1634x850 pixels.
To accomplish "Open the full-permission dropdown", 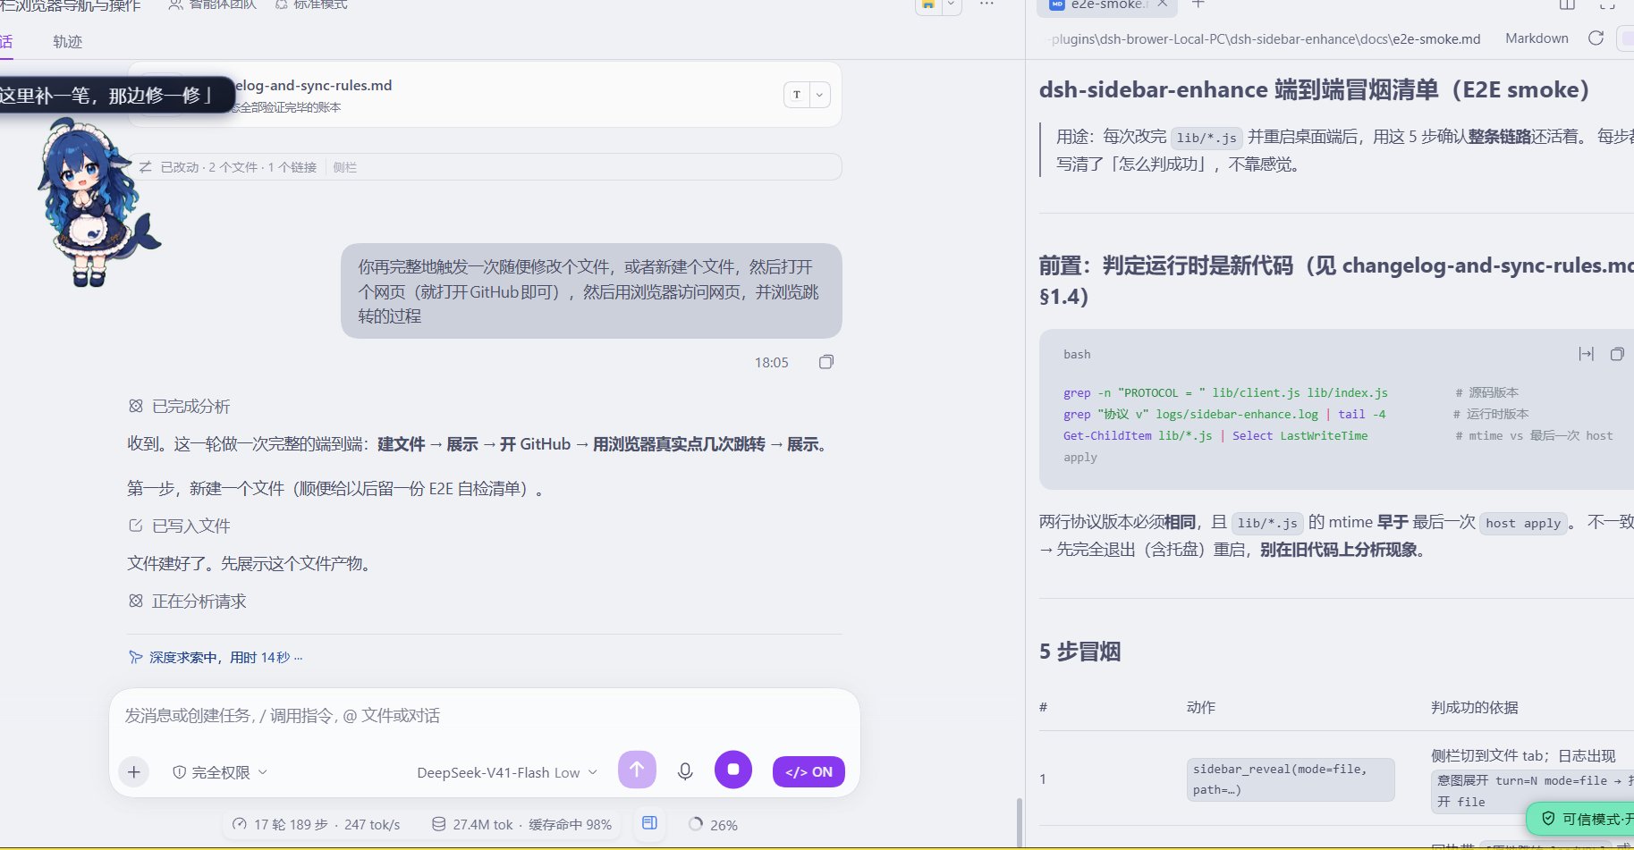I will tap(220, 772).
